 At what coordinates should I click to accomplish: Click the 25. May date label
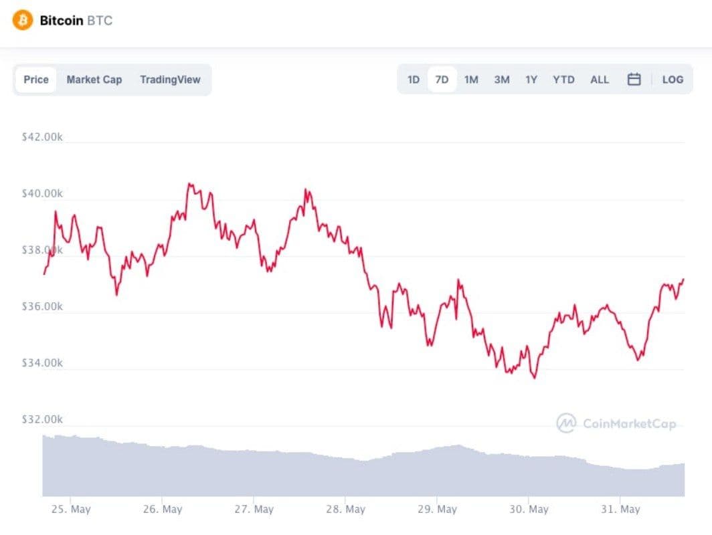[71, 509]
